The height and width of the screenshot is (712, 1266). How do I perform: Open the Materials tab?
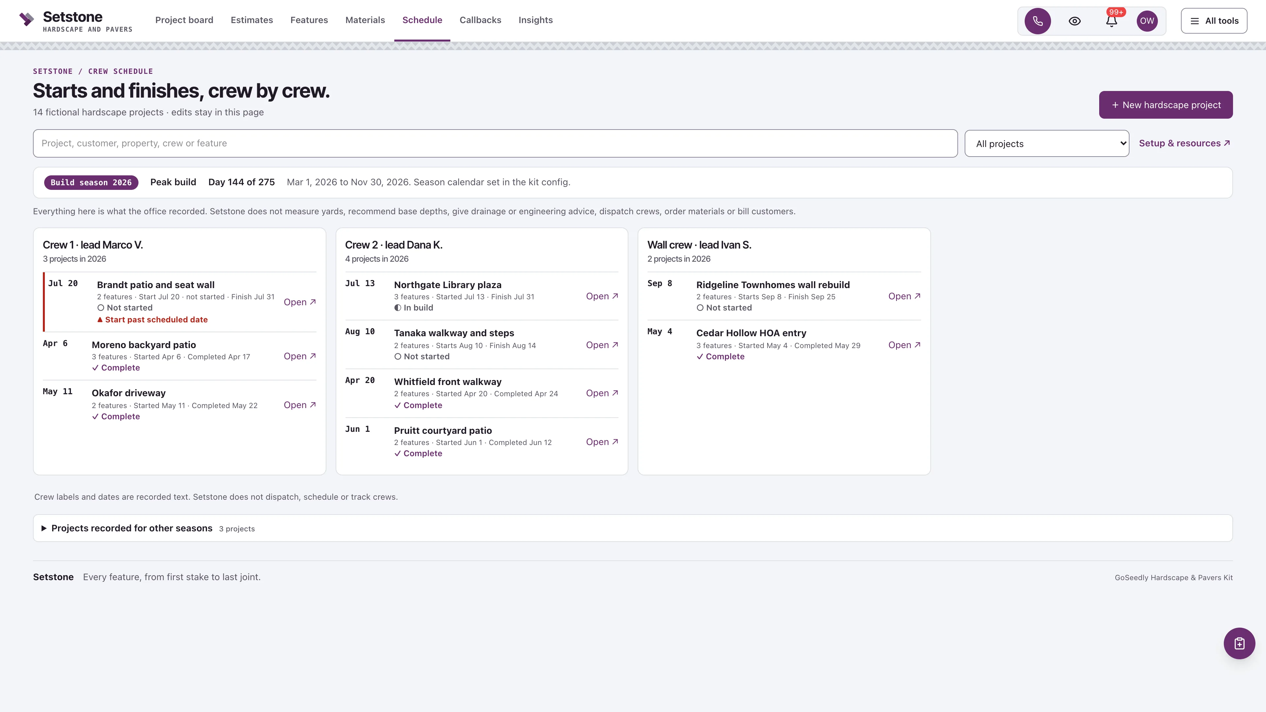click(x=365, y=20)
